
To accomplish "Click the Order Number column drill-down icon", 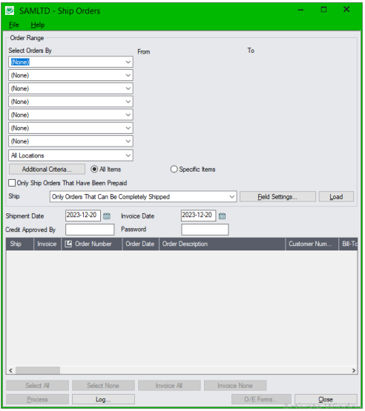I will click(x=68, y=244).
